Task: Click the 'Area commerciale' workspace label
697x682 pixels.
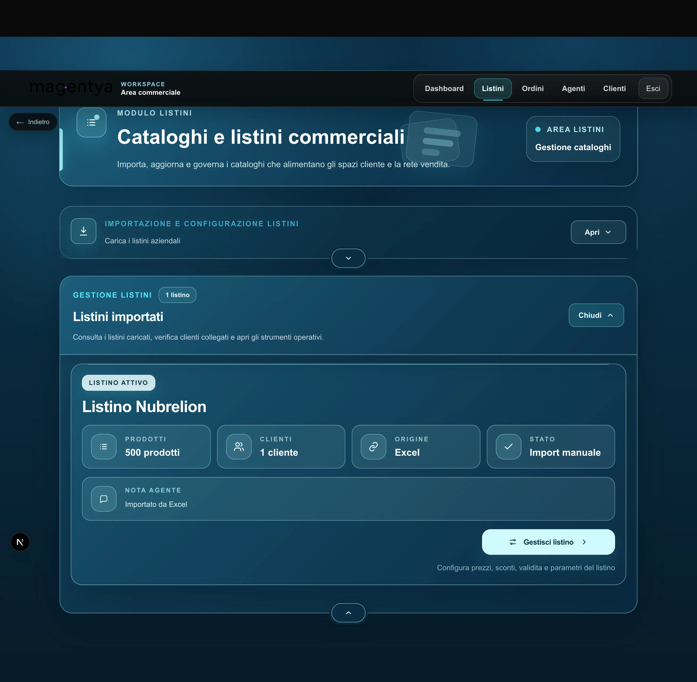Action: coord(150,92)
